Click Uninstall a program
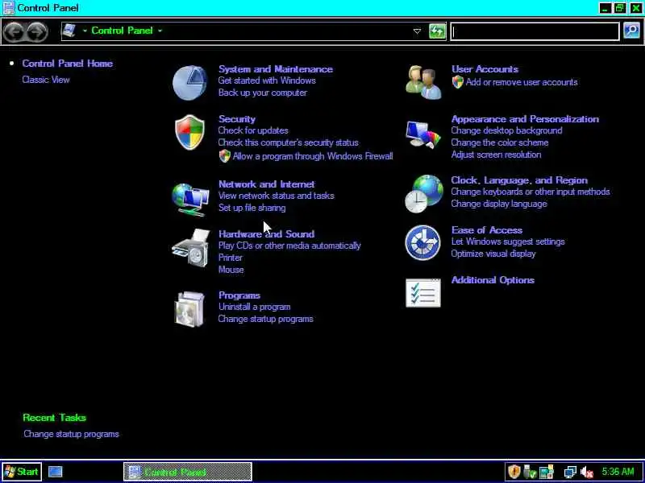Viewport: 645px width, 483px height. (x=255, y=307)
